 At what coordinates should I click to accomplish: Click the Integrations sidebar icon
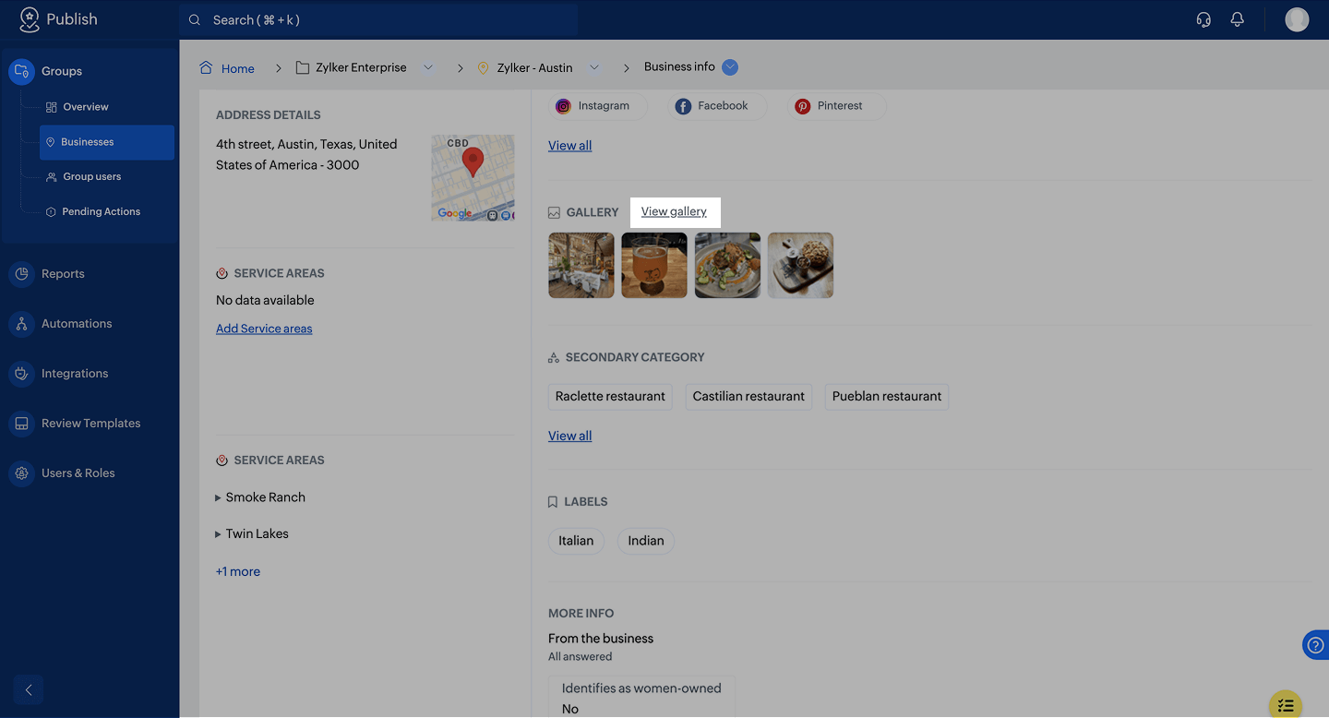click(x=21, y=374)
